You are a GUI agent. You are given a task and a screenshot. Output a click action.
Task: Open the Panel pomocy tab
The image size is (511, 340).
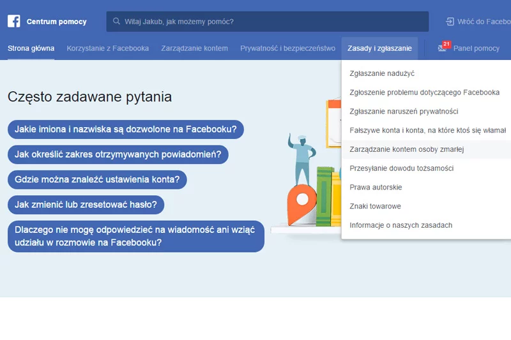(476, 48)
